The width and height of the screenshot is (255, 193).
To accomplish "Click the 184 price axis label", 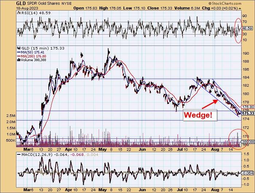I will [246, 78].
